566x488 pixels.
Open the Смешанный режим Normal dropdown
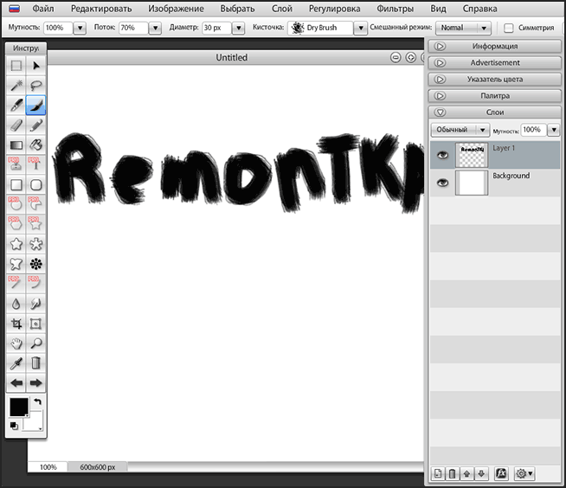tap(464, 28)
